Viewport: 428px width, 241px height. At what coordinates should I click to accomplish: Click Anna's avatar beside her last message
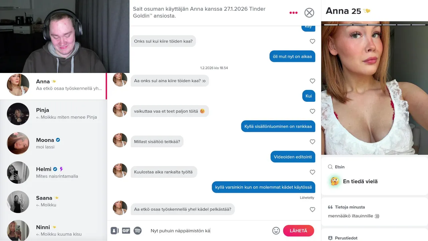120,208
